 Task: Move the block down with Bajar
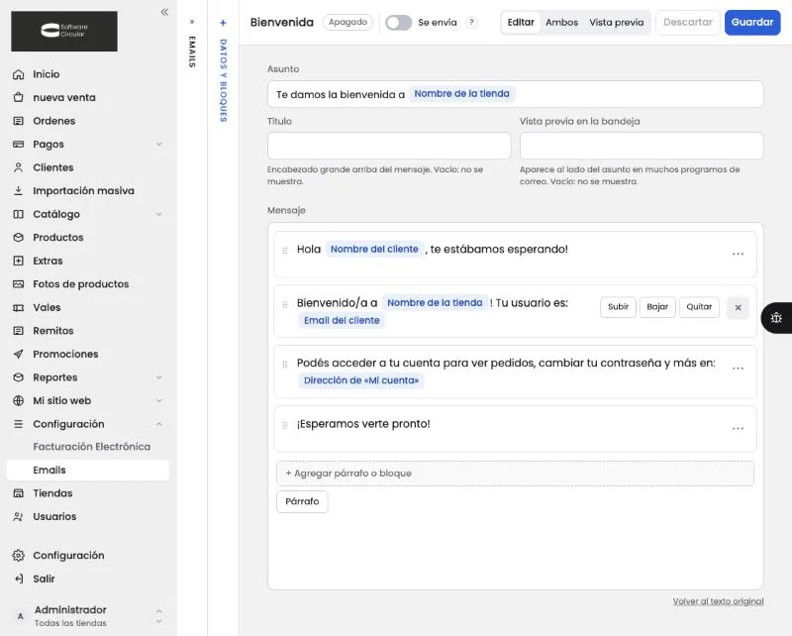(x=657, y=307)
